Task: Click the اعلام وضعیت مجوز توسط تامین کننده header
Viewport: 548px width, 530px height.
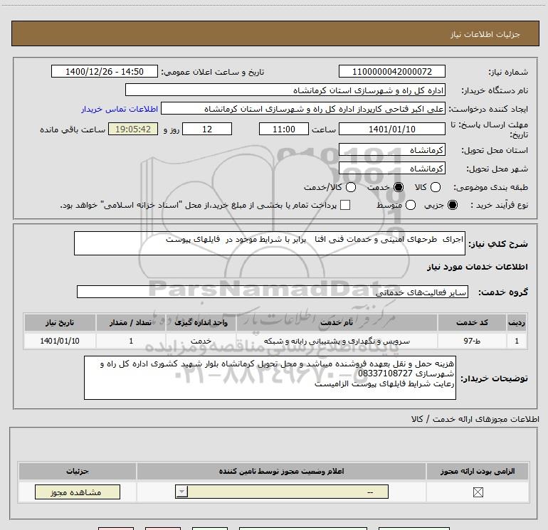Action: (x=281, y=471)
